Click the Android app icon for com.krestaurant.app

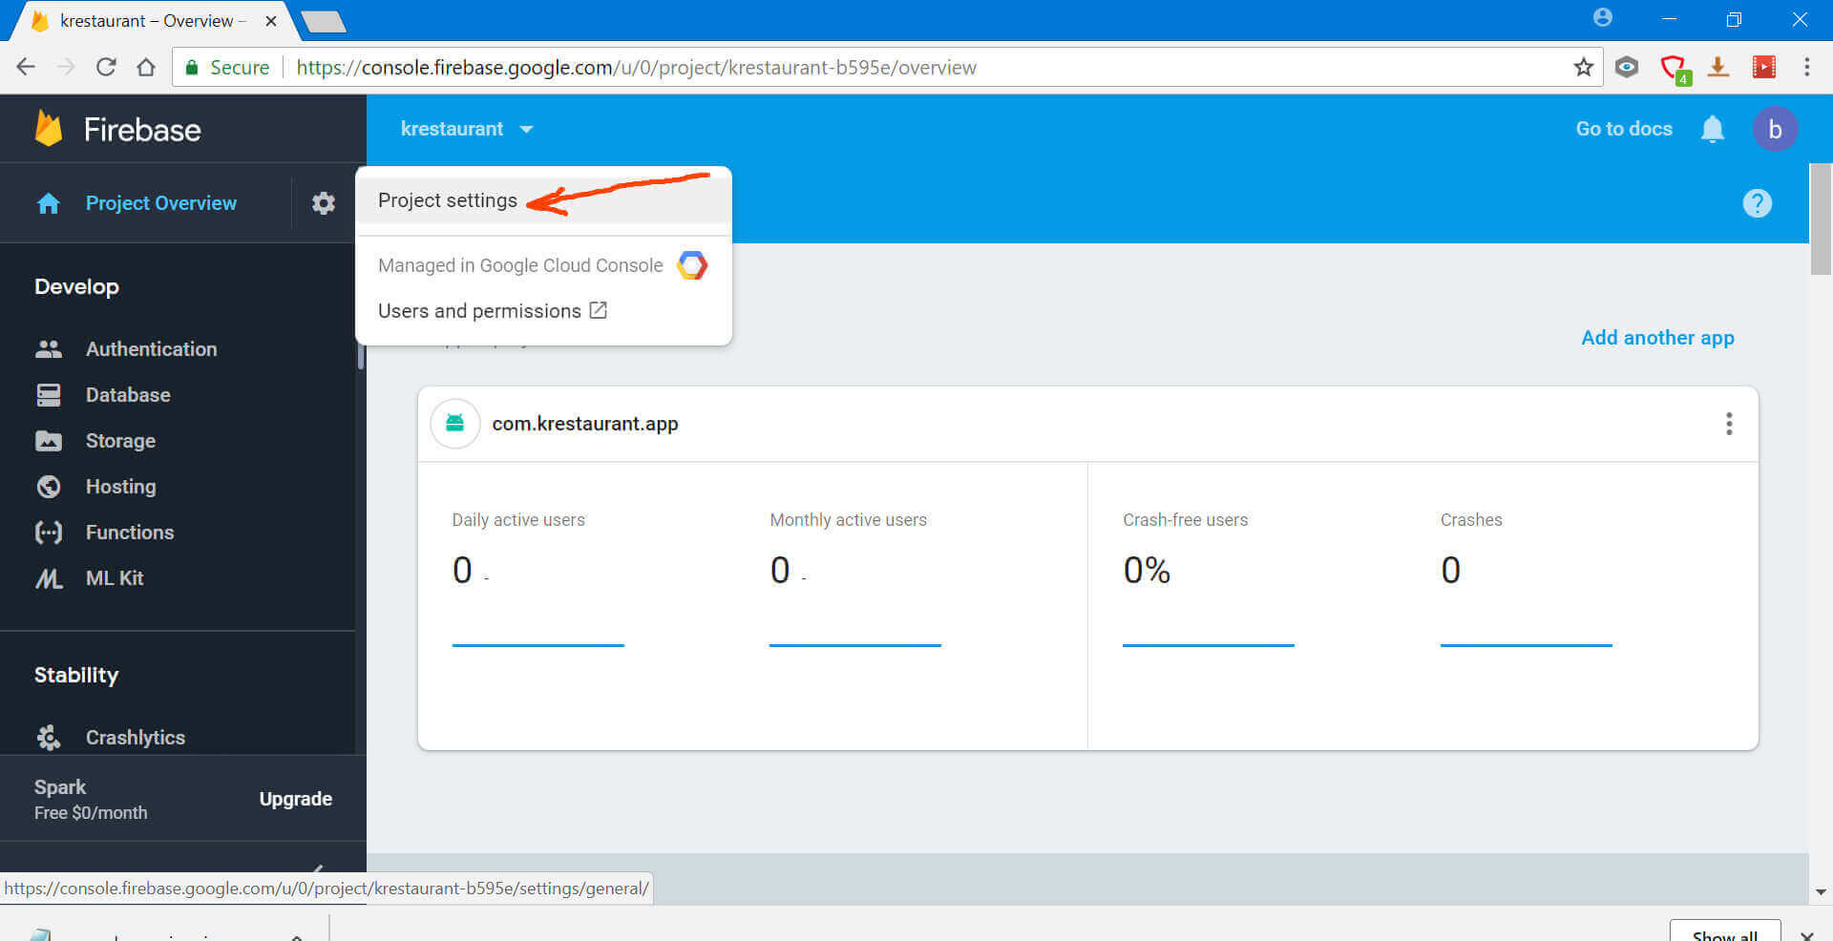[x=455, y=424]
